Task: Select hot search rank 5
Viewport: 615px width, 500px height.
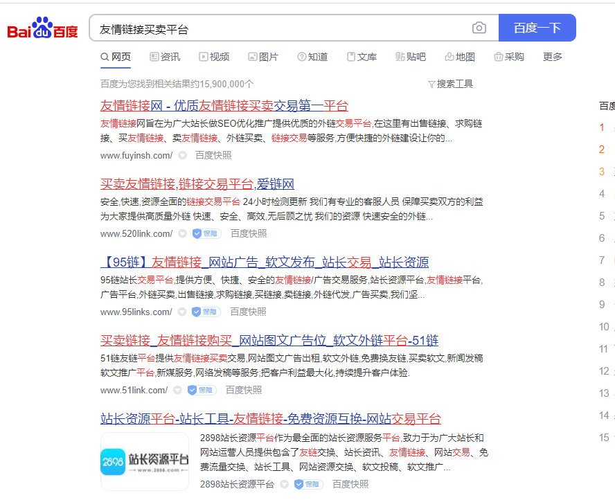Action: pos(602,216)
